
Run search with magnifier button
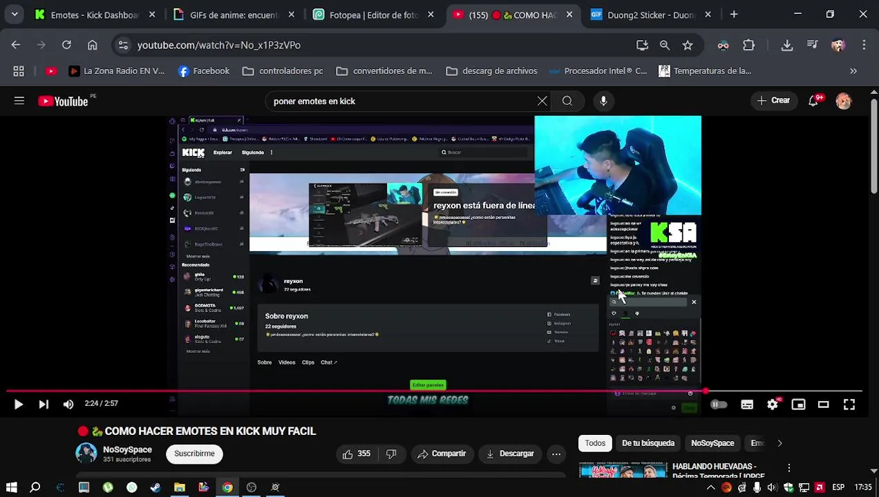coord(567,101)
